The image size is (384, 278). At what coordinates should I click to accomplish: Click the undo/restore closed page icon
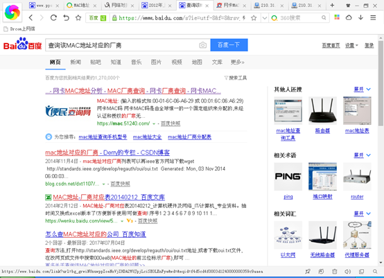click(x=66, y=17)
